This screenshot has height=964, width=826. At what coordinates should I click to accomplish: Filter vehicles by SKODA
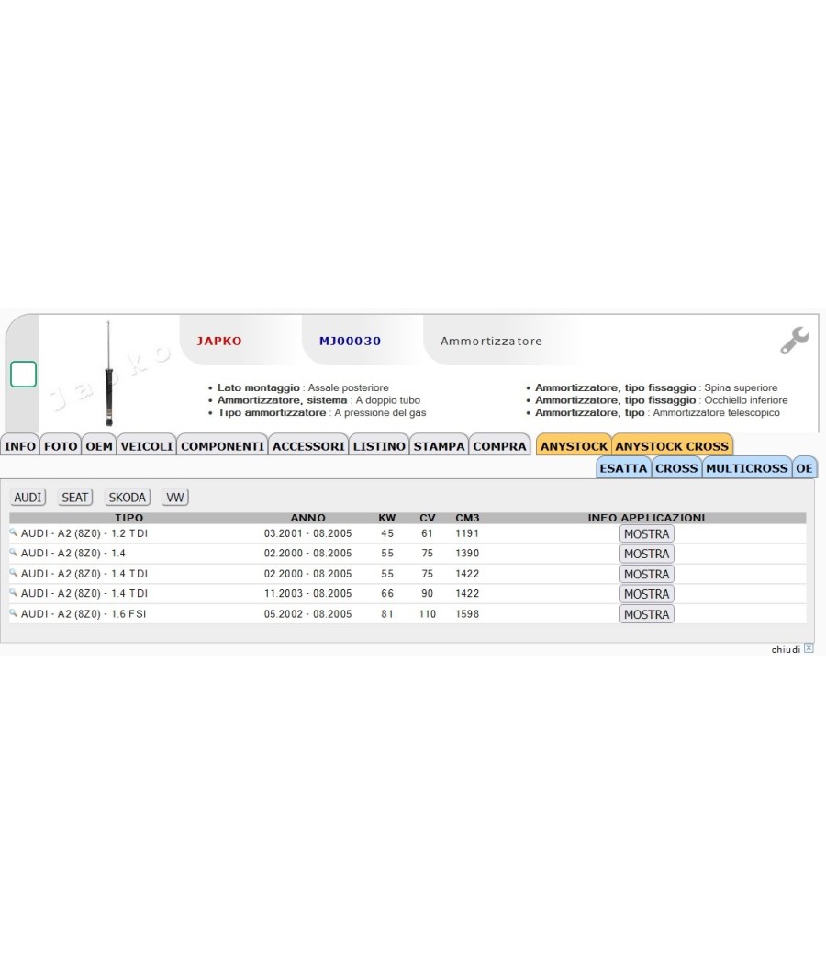tap(128, 498)
